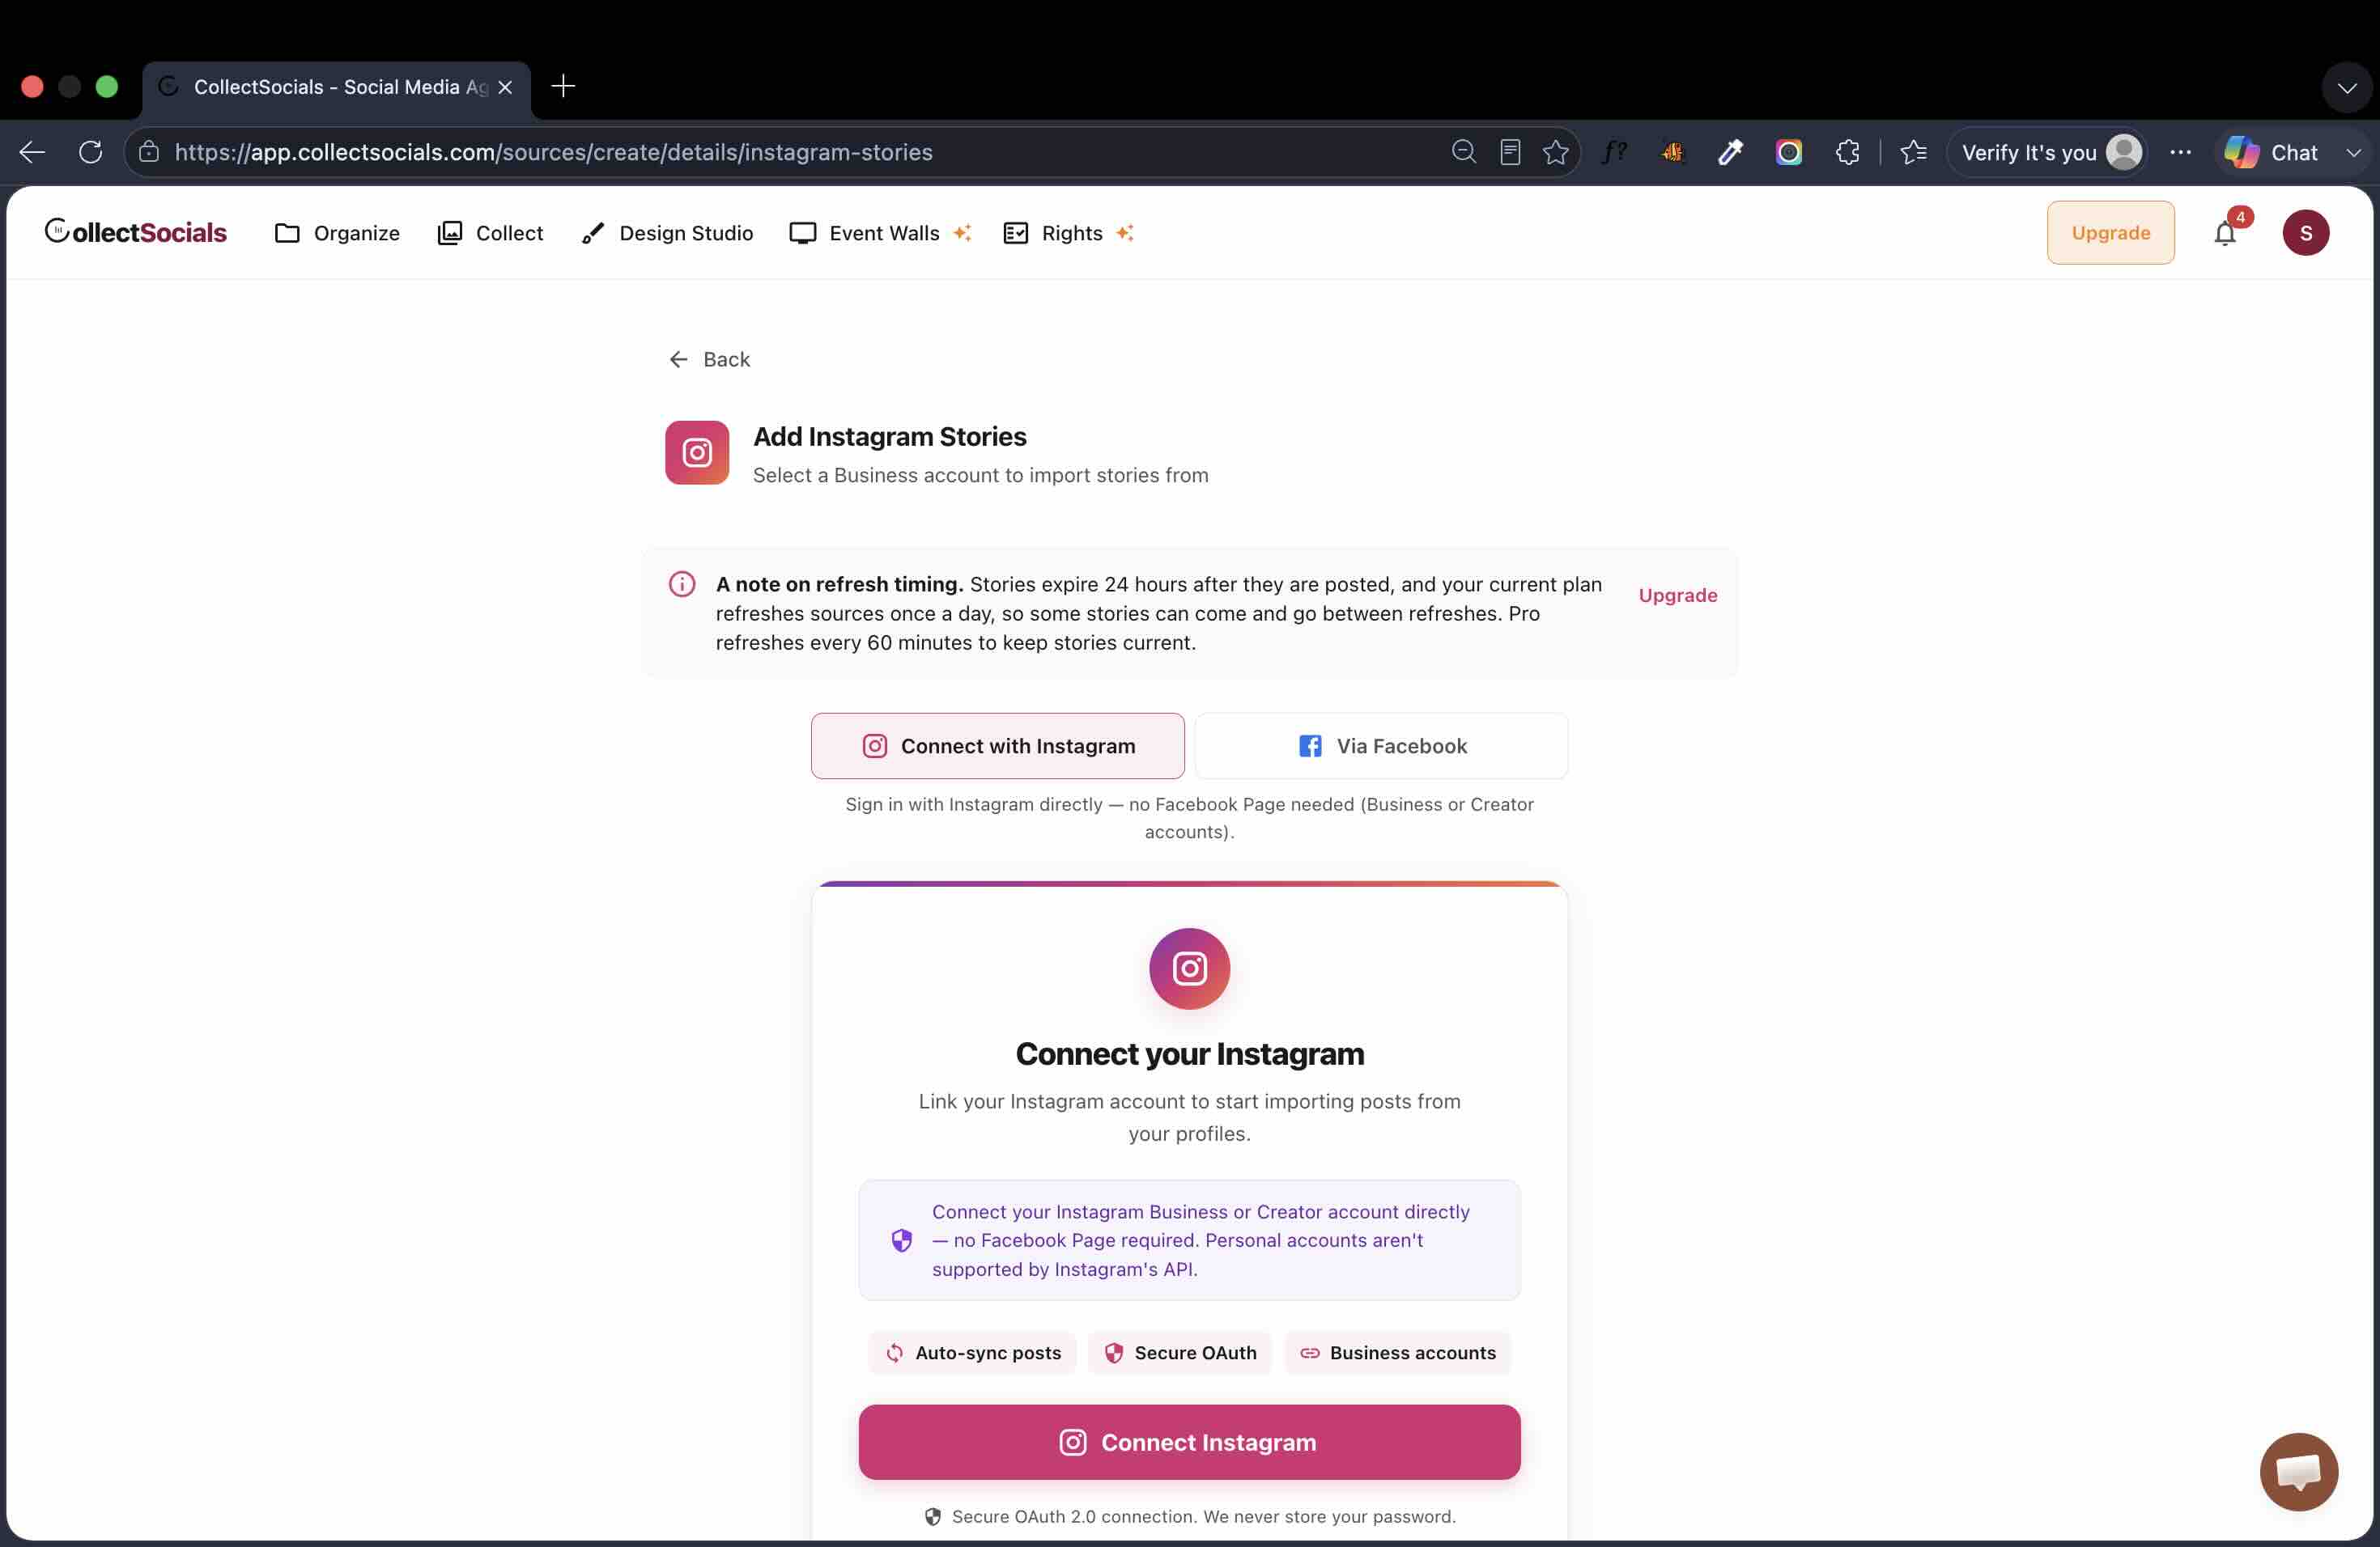Click the Connect Instagram button
The image size is (2380, 1547).
click(1189, 1442)
